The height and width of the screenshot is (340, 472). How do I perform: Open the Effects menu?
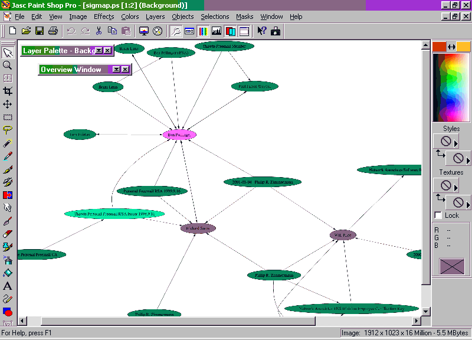104,17
